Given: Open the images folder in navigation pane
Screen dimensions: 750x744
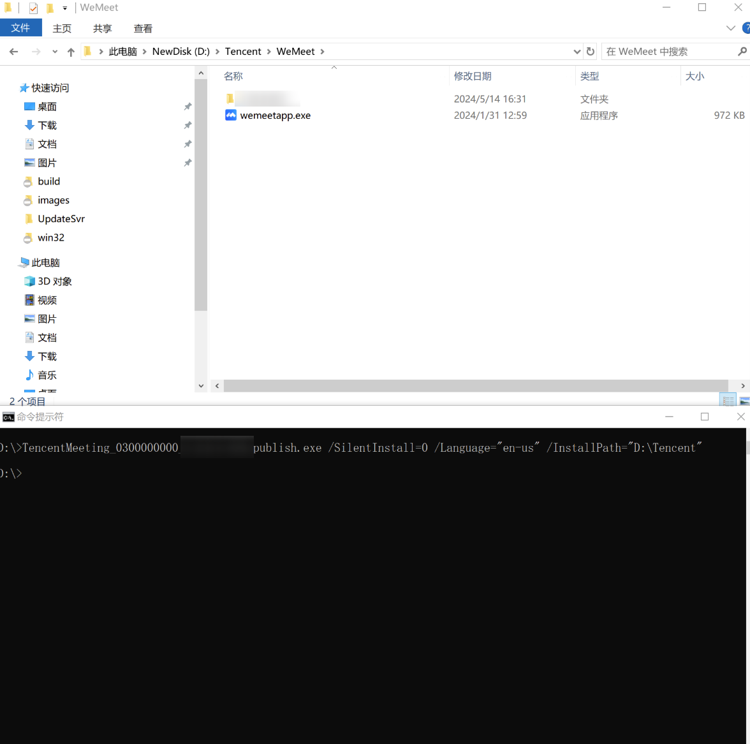Looking at the screenshot, I should (53, 200).
